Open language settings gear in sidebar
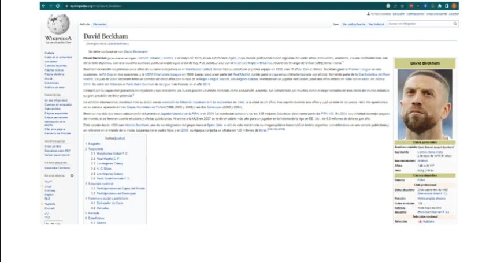This screenshot has width=497, height=262. pos(72,175)
